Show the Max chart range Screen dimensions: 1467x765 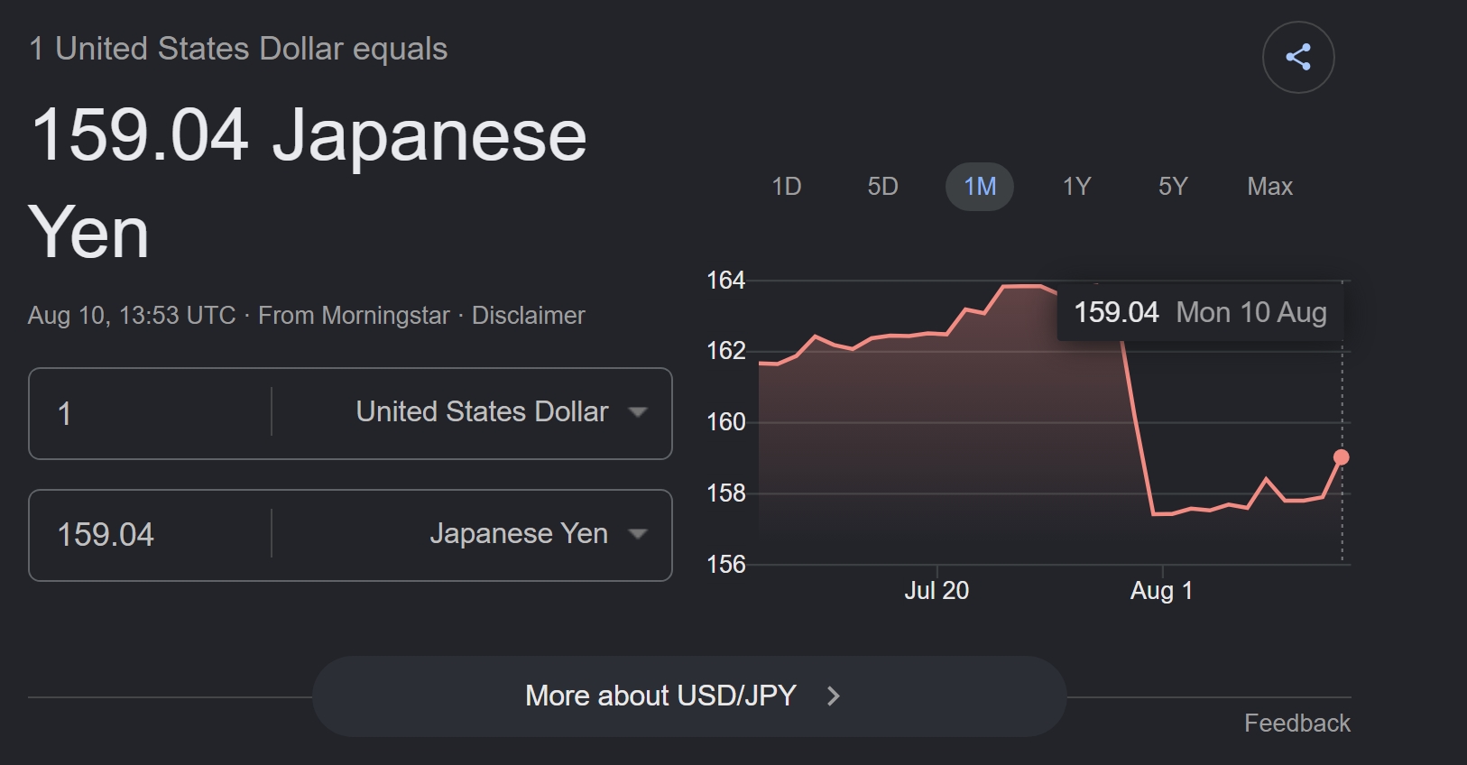[x=1269, y=187]
